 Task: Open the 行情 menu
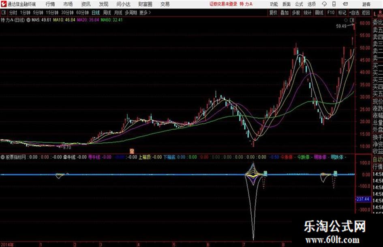[x=50, y=4]
